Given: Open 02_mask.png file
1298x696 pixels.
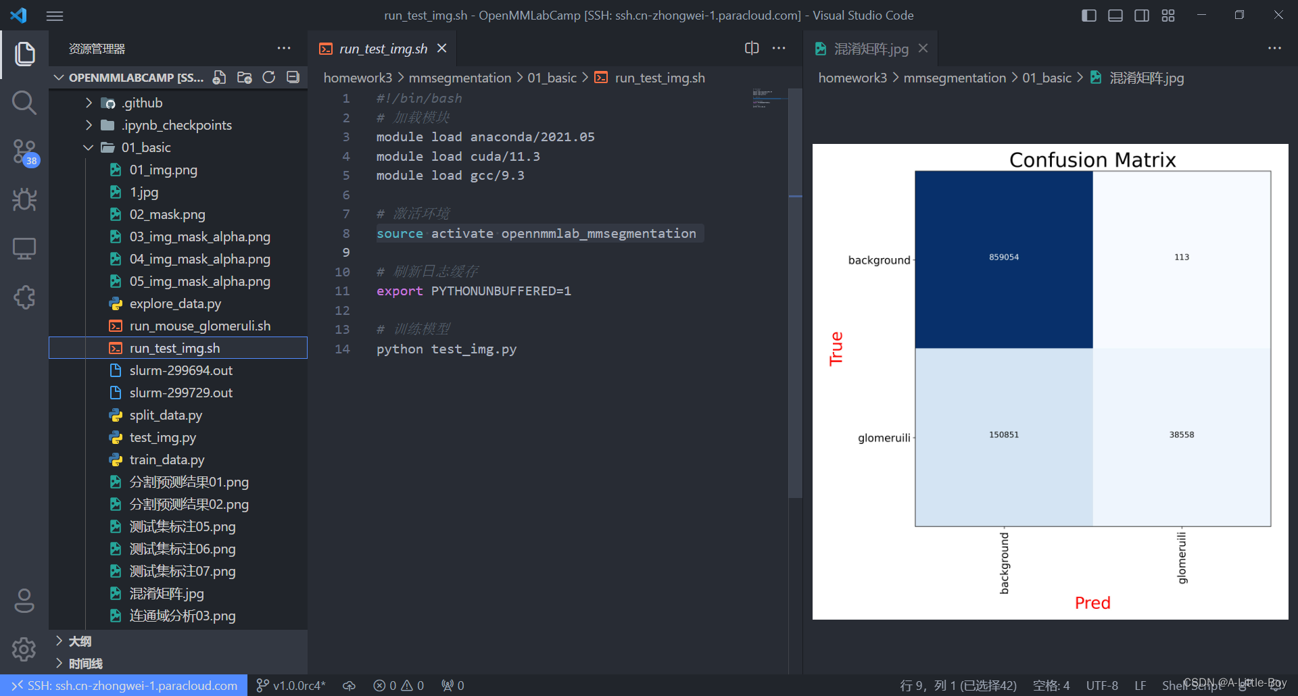Looking at the screenshot, I should 178,214.
